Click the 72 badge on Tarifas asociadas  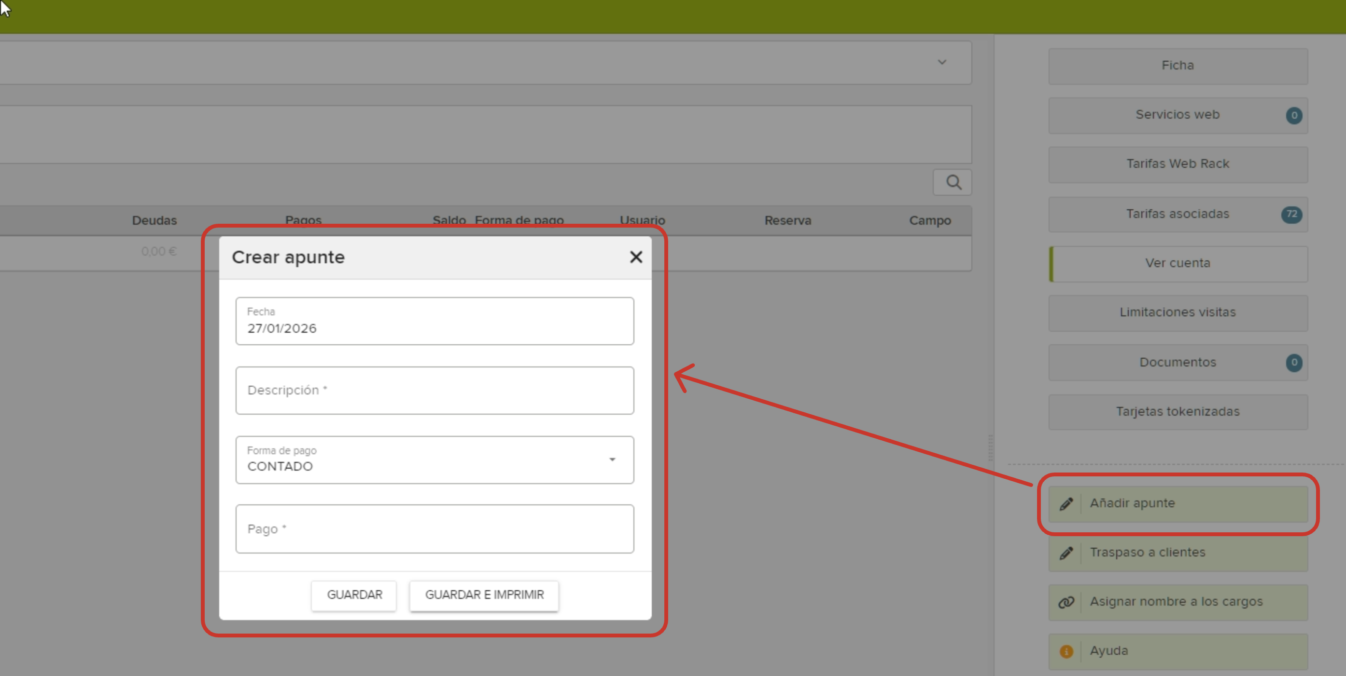[1291, 214]
